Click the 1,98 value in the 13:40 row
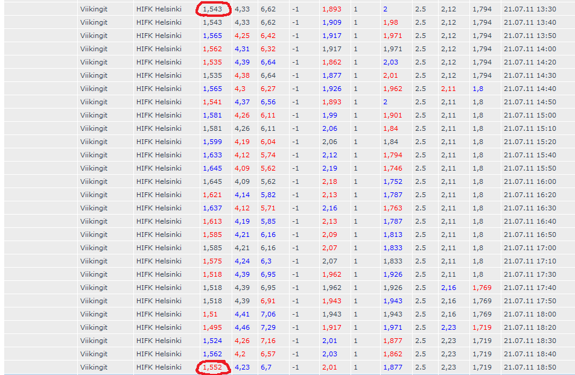Image resolution: width=575 pixels, height=375 pixels. coord(390,22)
